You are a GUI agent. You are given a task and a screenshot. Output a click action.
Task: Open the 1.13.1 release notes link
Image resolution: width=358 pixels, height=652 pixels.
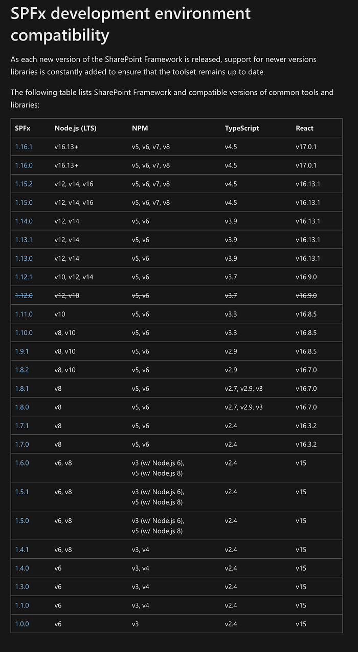(24, 240)
